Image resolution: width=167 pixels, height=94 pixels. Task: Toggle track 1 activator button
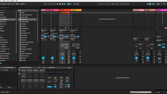pyautogui.click(x=43, y=58)
